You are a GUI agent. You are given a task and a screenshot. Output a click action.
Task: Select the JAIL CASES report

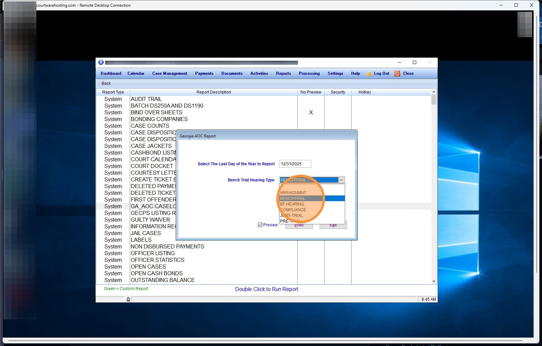pyautogui.click(x=146, y=233)
